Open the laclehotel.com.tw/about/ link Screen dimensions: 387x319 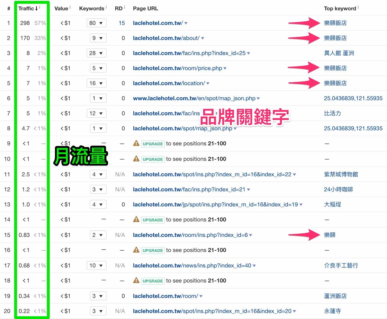(x=166, y=38)
